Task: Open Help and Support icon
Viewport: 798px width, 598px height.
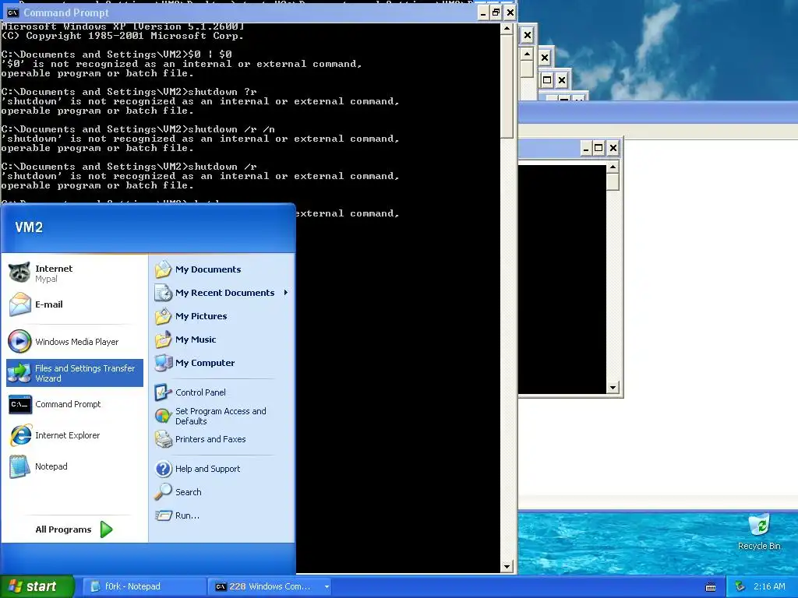Action: 164,468
